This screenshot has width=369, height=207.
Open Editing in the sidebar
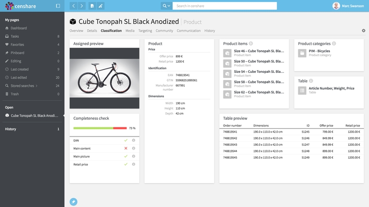(x=16, y=61)
